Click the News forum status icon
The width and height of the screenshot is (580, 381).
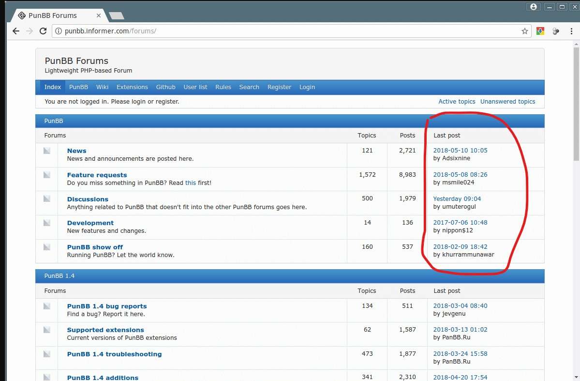(47, 151)
